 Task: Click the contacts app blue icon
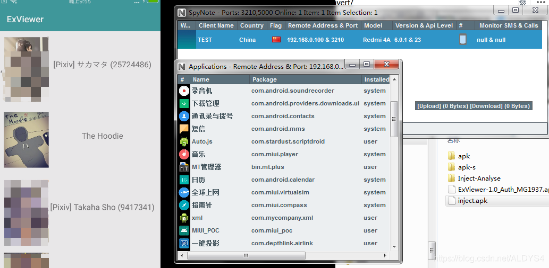pyautogui.click(x=184, y=116)
